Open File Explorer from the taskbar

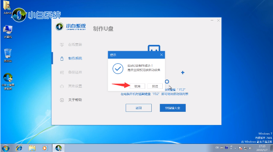coord(32,148)
